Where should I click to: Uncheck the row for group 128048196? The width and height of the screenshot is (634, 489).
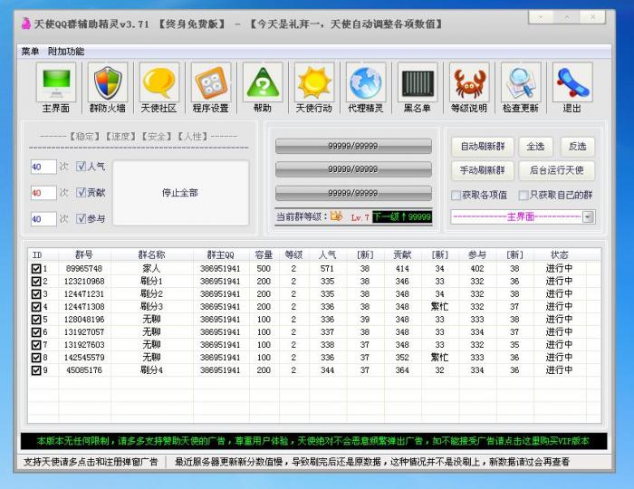click(x=36, y=320)
